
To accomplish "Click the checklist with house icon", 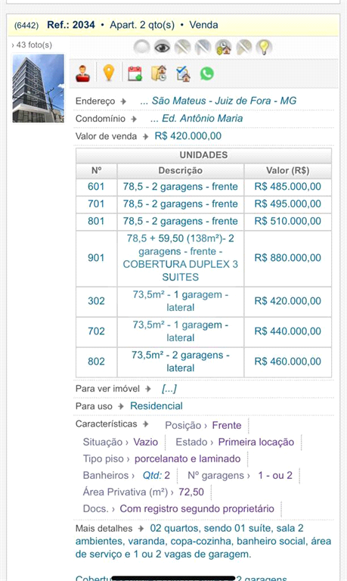I will point(183,73).
